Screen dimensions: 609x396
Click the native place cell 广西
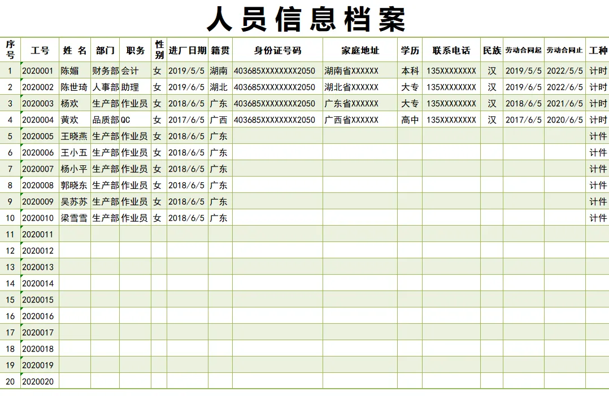[220, 120]
